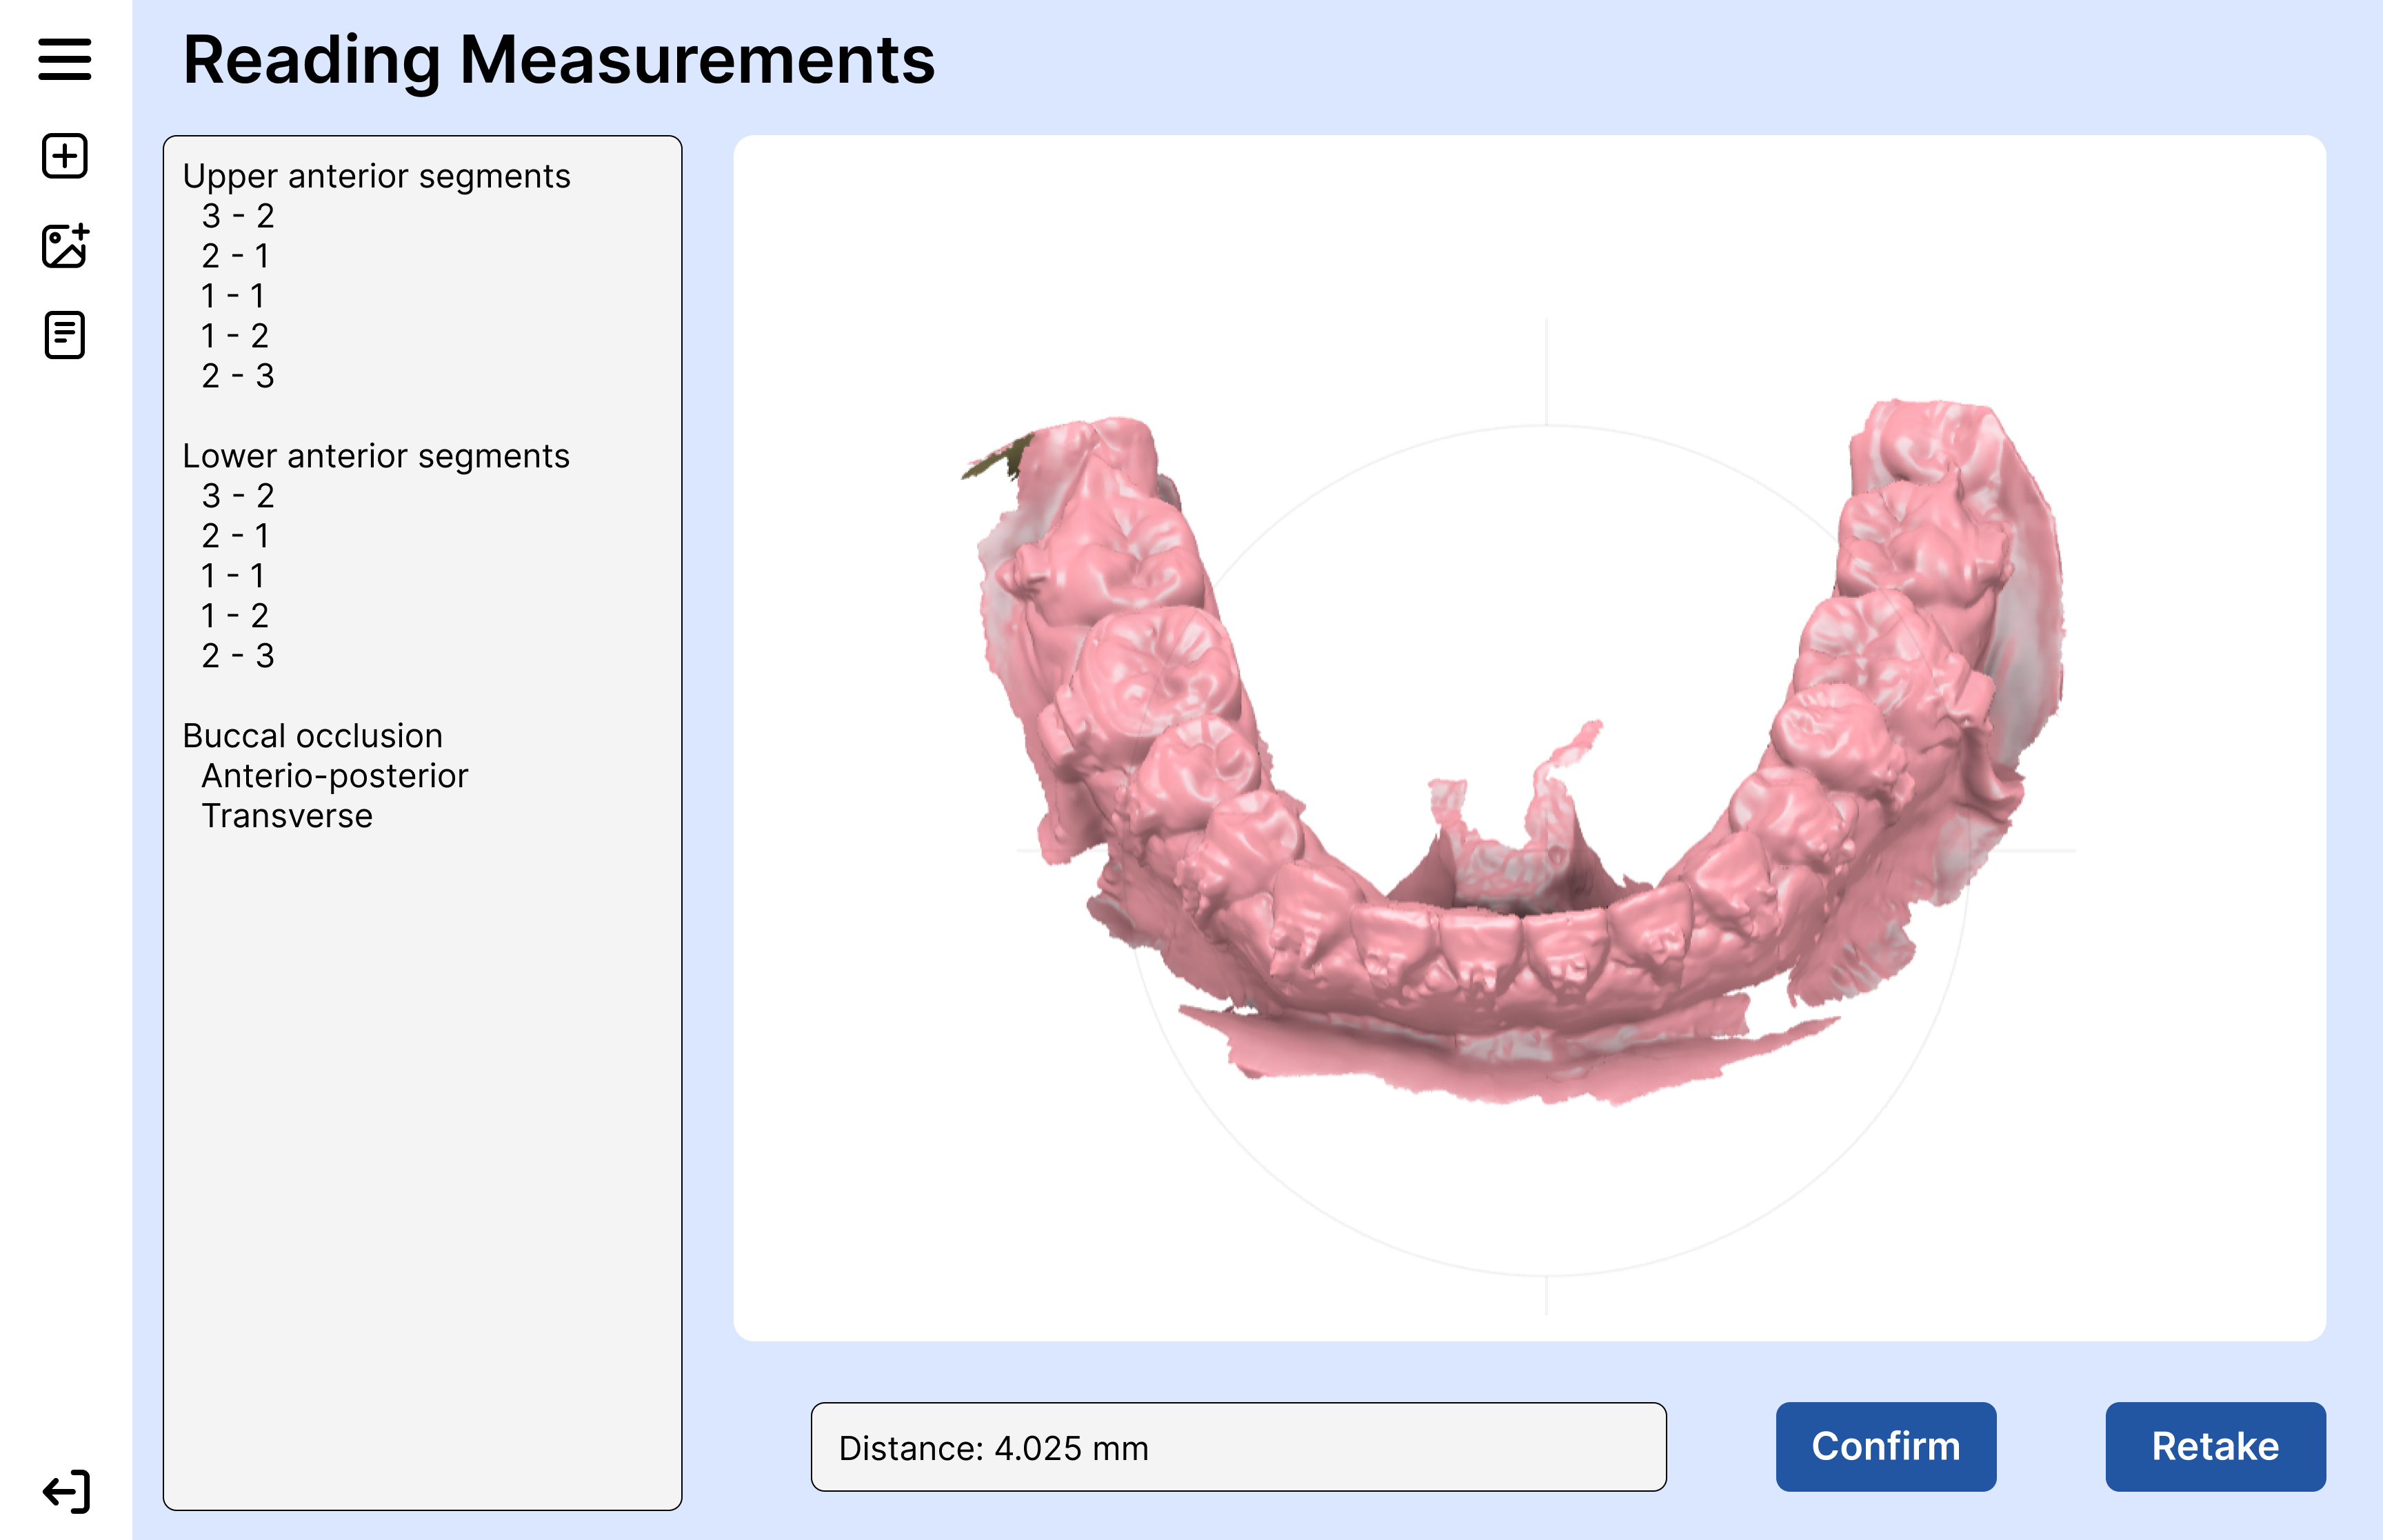Screen dimensions: 2383x1540
Task: Click the Buccal occlusion heading
Action: point(312,736)
